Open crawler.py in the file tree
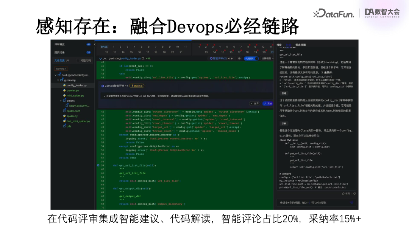Viewport: 409px width, 230px height. (x=73, y=90)
